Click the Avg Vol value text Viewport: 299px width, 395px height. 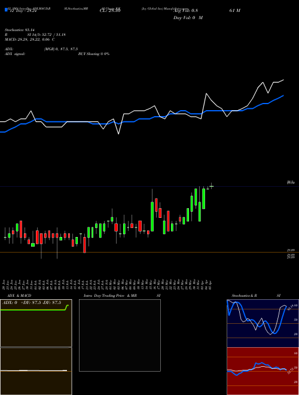[186, 11]
